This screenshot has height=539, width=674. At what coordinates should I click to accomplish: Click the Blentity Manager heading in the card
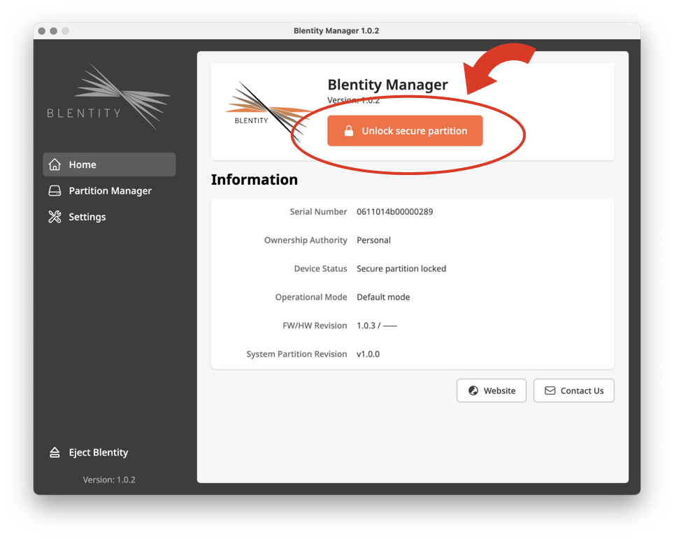pos(388,85)
